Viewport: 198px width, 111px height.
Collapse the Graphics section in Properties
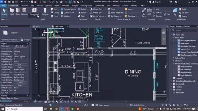coord(28,43)
